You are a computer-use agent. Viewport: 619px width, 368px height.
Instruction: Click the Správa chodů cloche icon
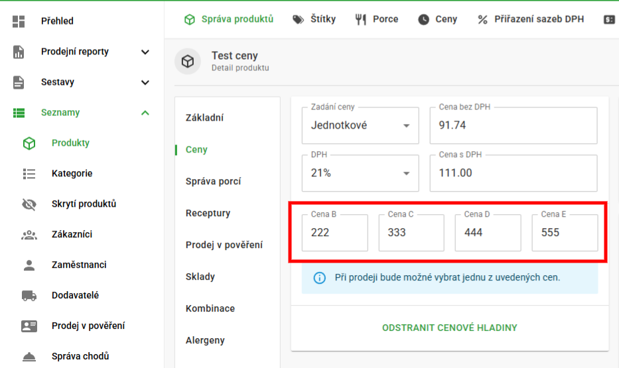29,357
